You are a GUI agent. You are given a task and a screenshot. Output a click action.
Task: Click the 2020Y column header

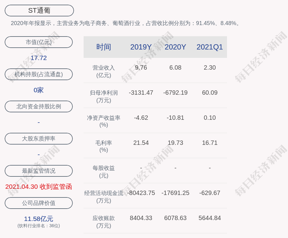[x=175, y=47]
